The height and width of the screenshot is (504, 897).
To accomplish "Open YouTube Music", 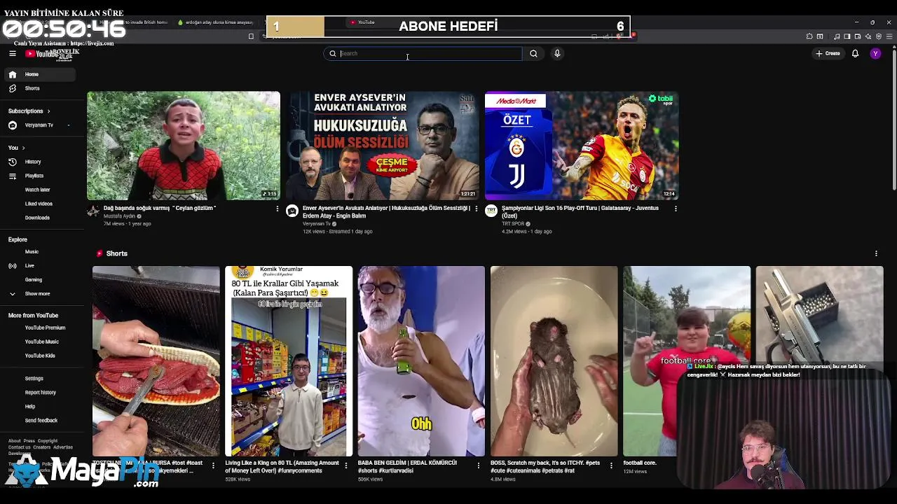I will tap(42, 342).
